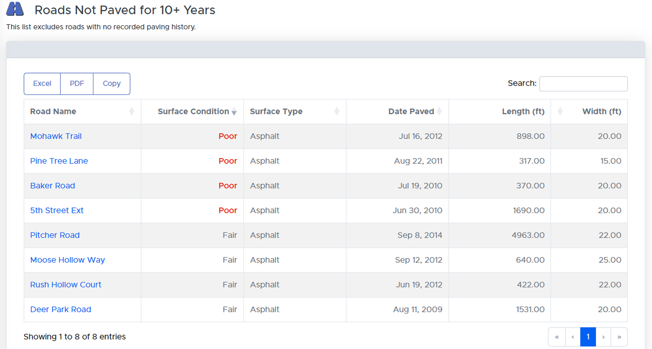Open Deer Park Road link
Viewport: 652px width, 349px height.
61,309
